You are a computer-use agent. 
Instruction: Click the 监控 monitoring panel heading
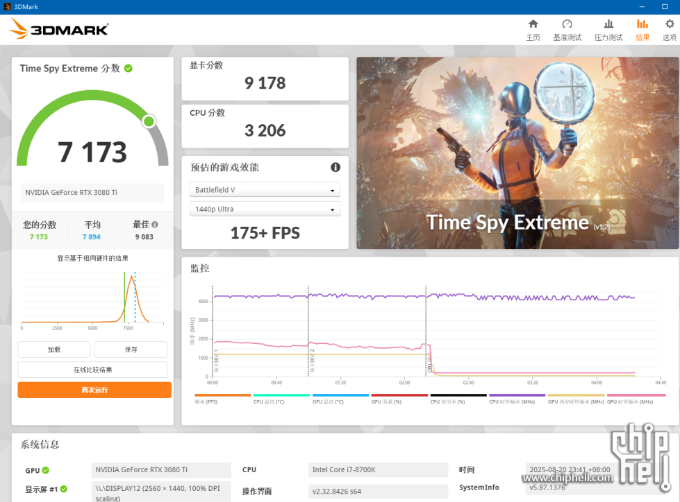[200, 268]
